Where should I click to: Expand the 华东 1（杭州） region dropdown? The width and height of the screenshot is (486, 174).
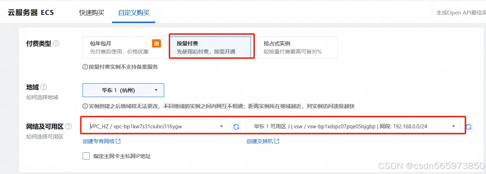point(123,90)
